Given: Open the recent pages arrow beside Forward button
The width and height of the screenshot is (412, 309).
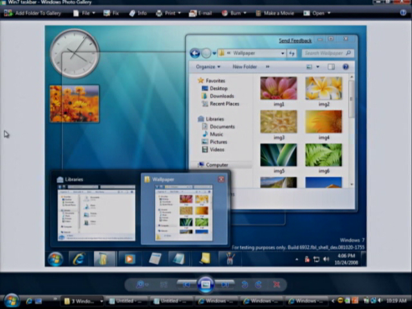Looking at the screenshot, I should click(x=214, y=53).
